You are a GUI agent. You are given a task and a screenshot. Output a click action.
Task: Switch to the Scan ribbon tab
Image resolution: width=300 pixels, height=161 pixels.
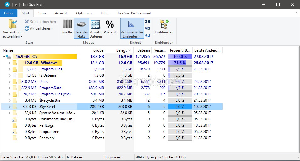[x=42, y=13]
